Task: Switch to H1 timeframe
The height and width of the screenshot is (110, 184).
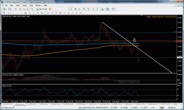Action: click(x=64, y=13)
